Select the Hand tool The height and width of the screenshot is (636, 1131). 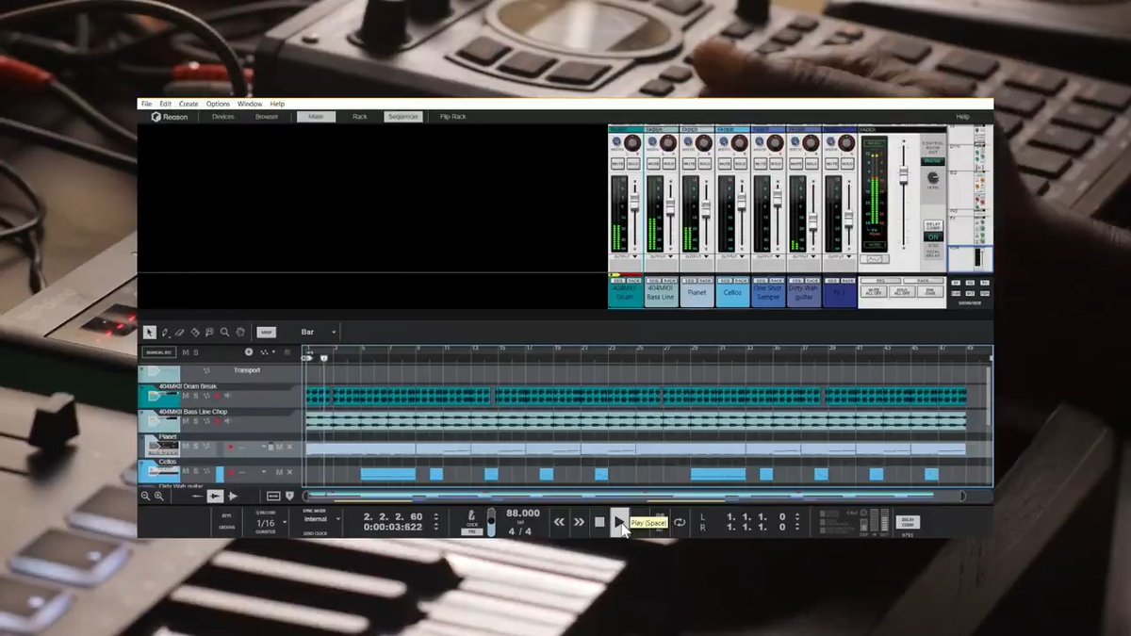[x=240, y=332]
